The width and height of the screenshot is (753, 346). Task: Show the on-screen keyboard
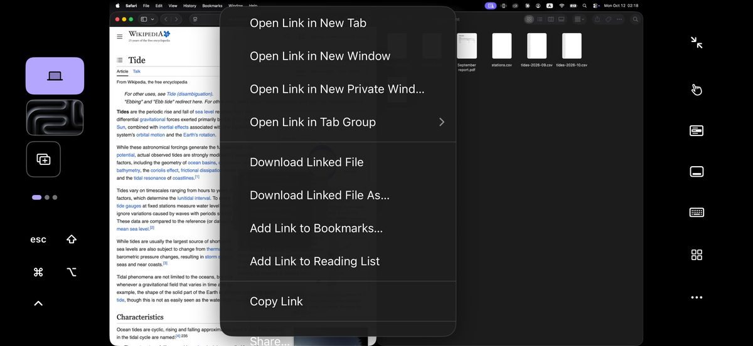(697, 212)
